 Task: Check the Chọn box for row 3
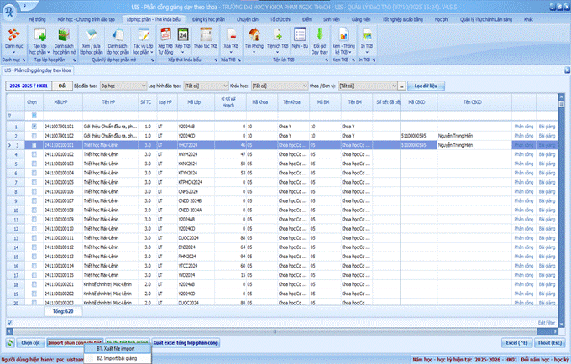(x=34, y=145)
